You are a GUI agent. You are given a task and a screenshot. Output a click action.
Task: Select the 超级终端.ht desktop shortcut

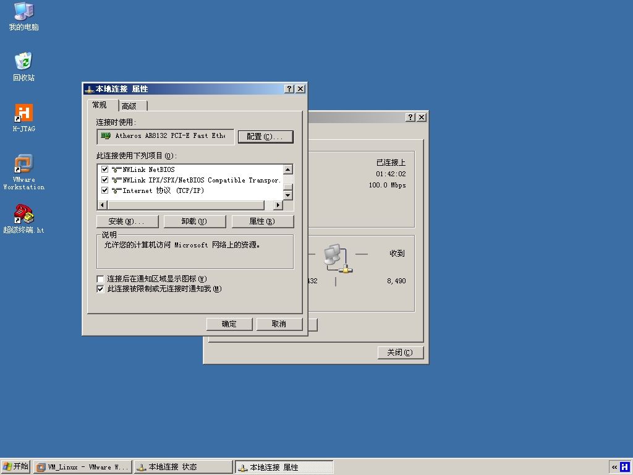pos(24,220)
